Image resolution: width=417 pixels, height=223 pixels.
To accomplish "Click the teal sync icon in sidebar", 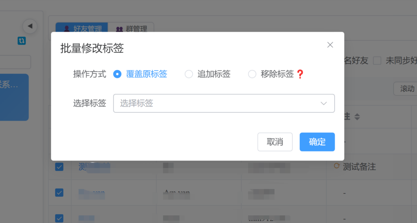I will 22,41.
